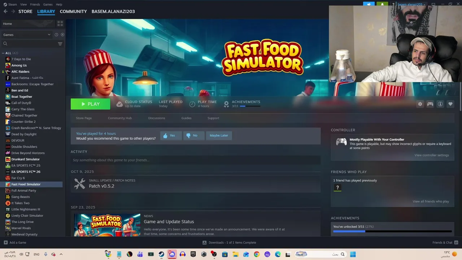Image resolution: width=462 pixels, height=260 pixels.
Task: Show game info icon
Action: tap(440, 104)
